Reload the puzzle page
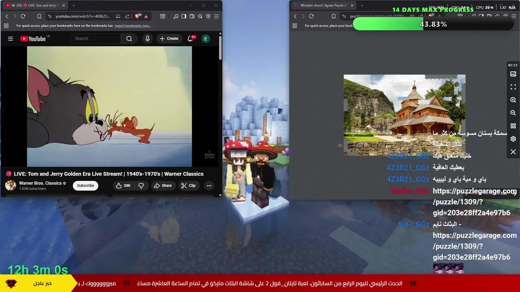 (311, 16)
